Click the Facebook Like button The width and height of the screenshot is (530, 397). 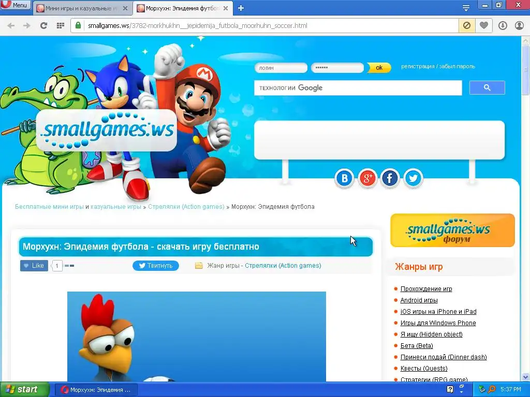tap(34, 266)
